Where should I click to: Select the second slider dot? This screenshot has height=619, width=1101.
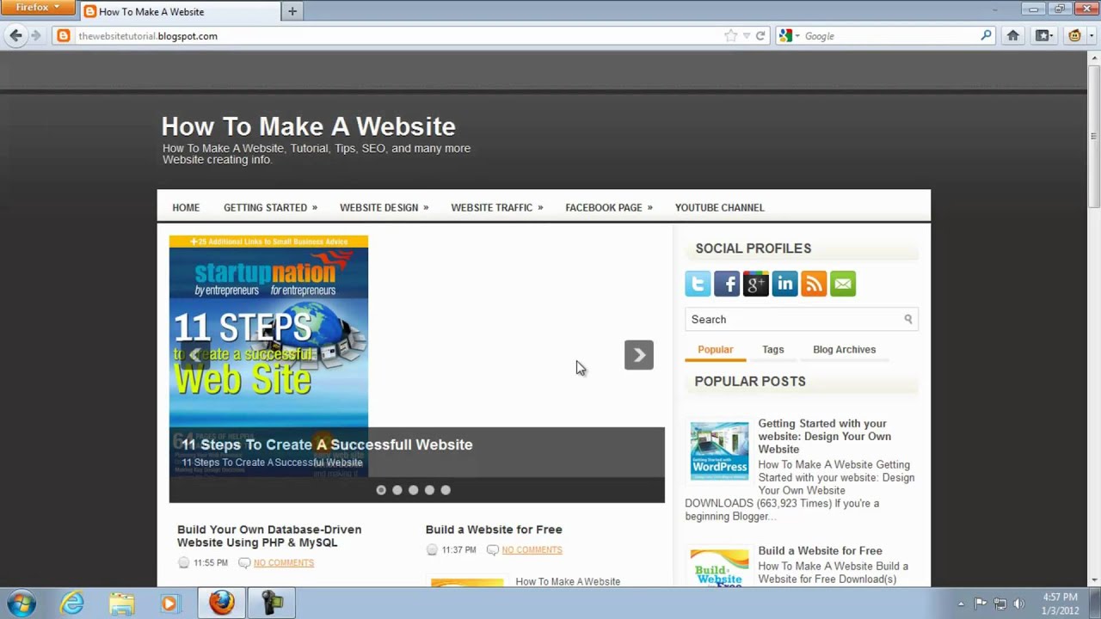[397, 490]
